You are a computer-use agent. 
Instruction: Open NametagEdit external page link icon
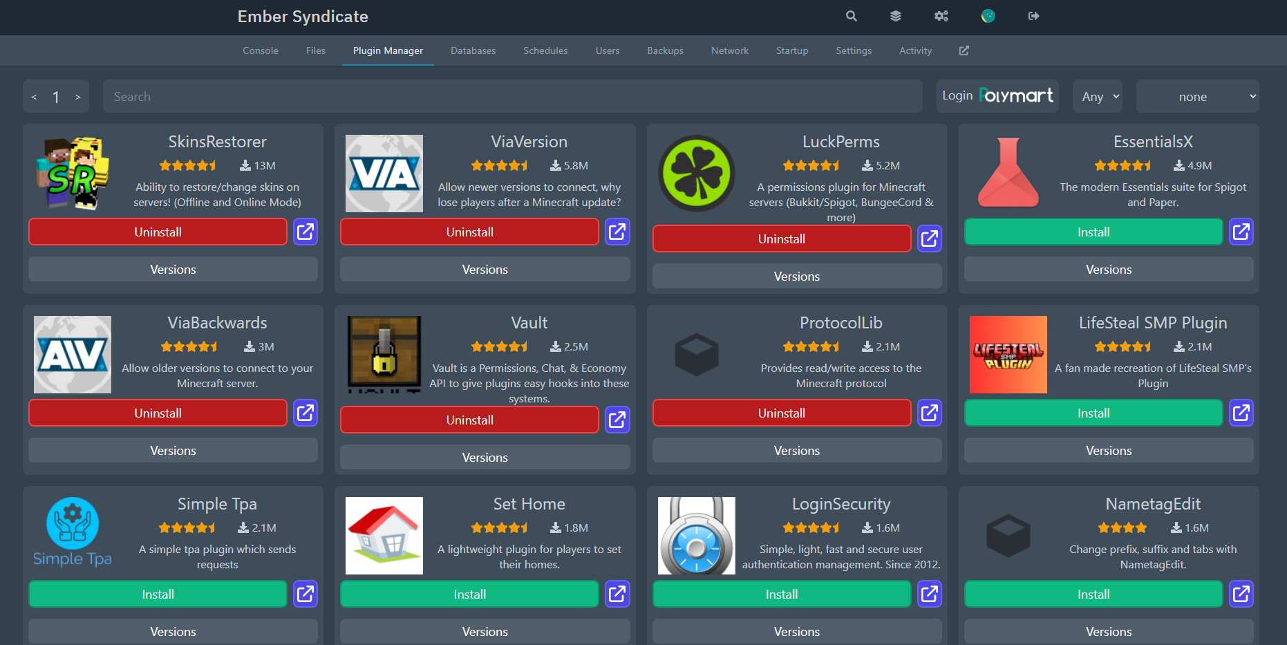click(x=1241, y=594)
